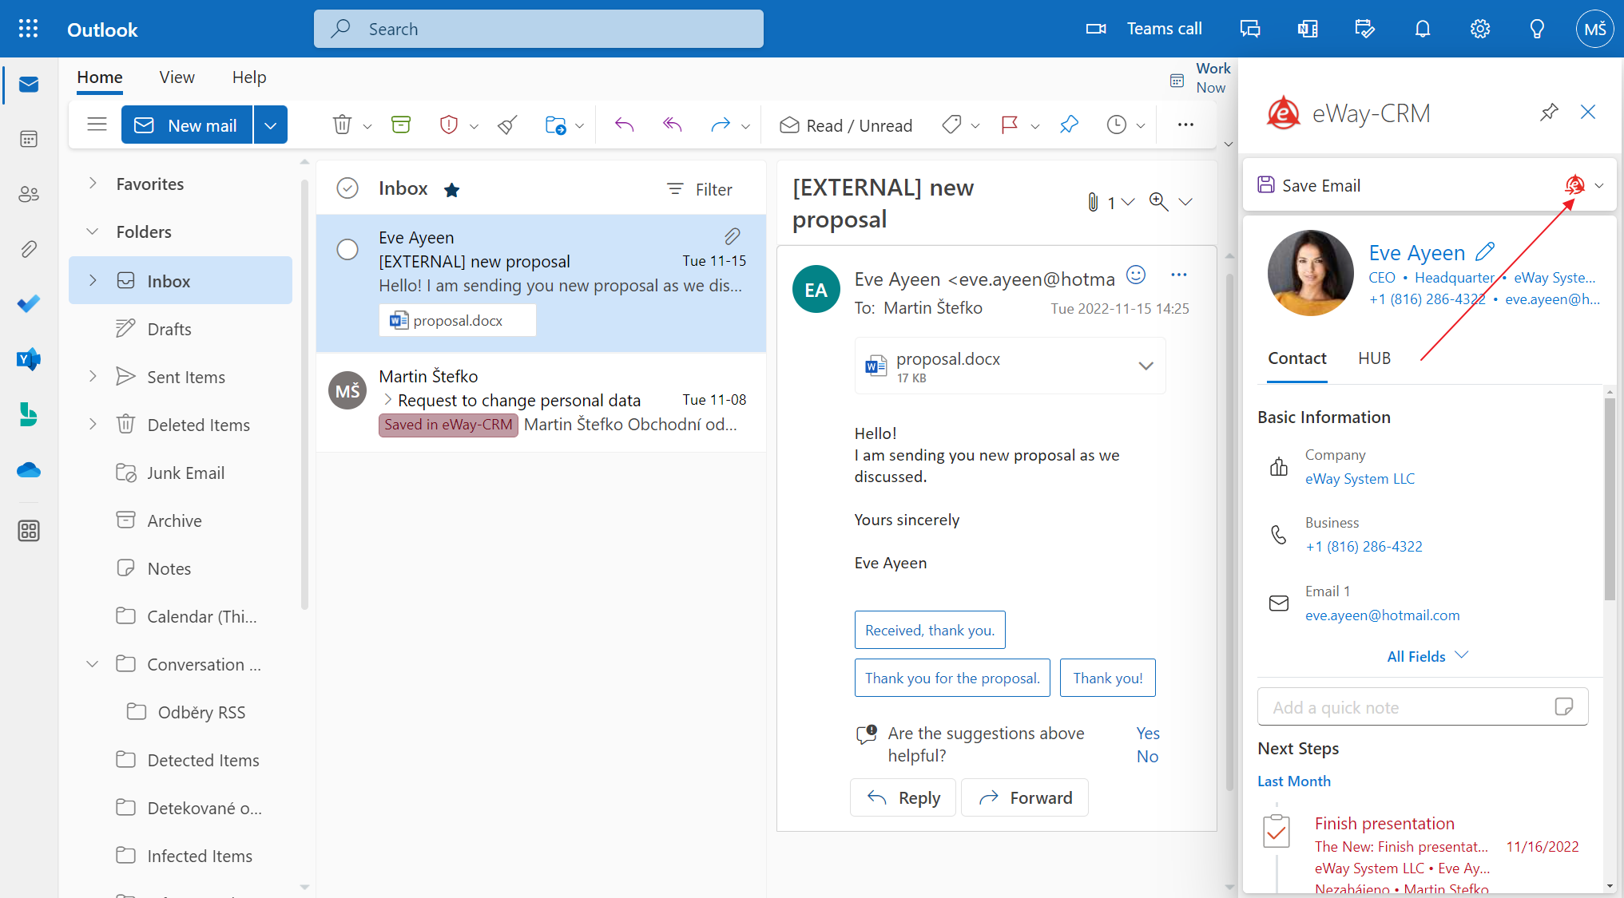Select the Contact tab in eWay-CRM

click(x=1297, y=358)
